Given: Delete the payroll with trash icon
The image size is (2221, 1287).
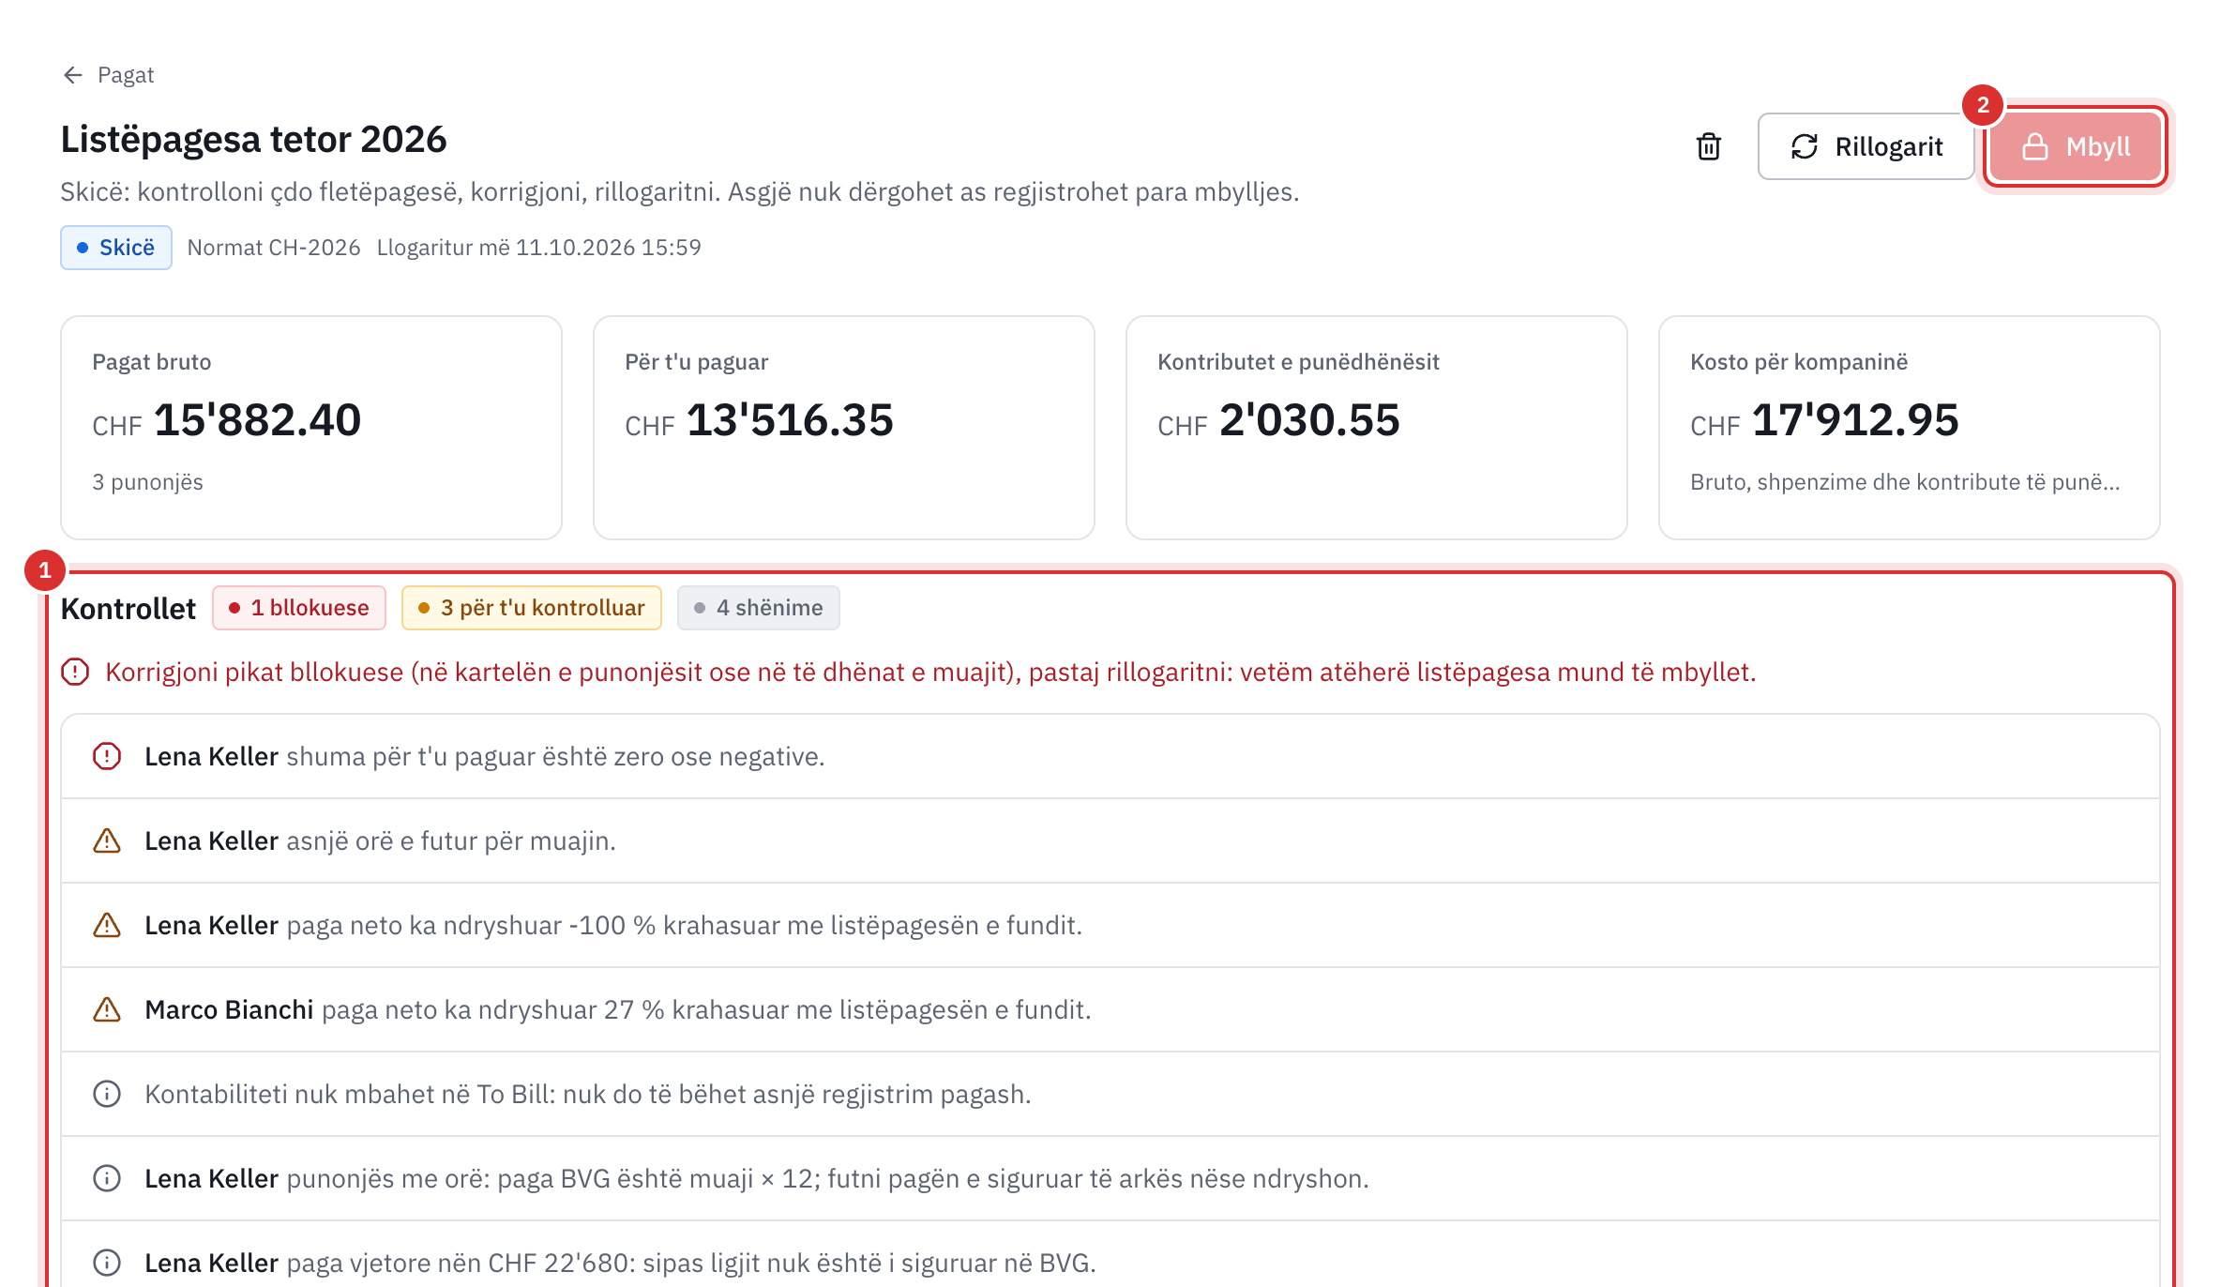Looking at the screenshot, I should pos(1709,146).
